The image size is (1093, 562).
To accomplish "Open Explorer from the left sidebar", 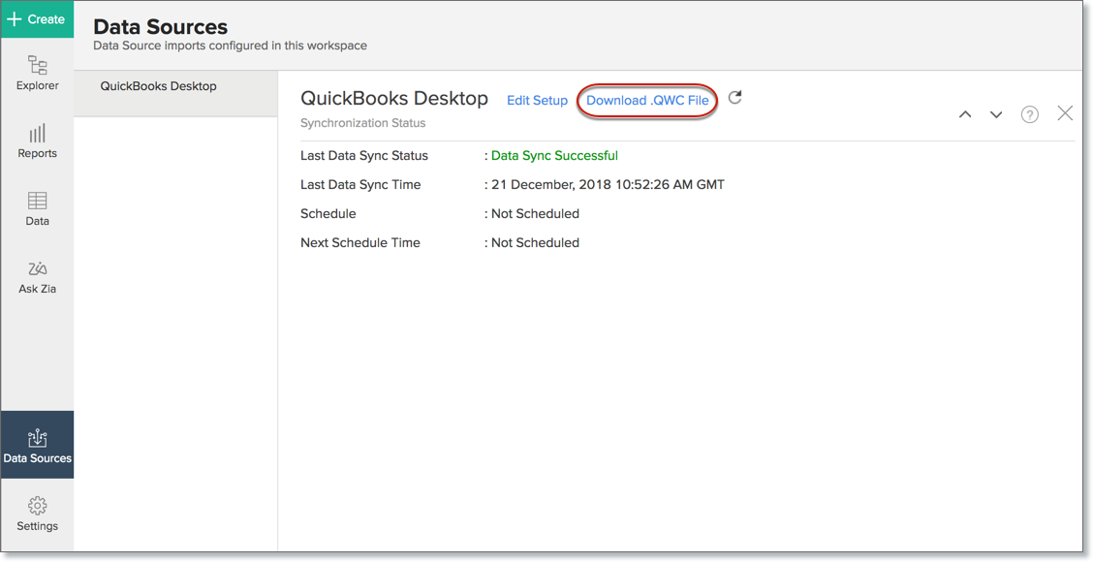I will [x=37, y=75].
